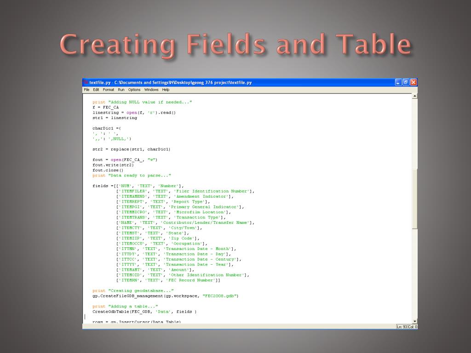This screenshot has width=471, height=353.
Task: Click the 'Adding a table...' string
Action: (x=133, y=307)
